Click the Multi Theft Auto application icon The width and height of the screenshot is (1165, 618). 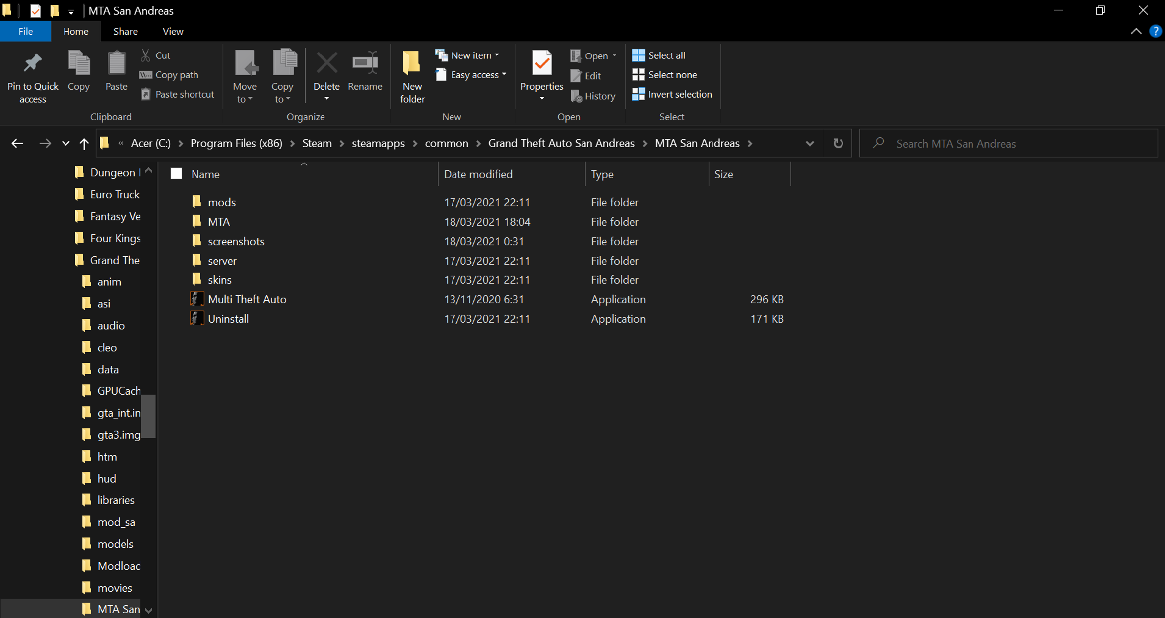pos(196,299)
